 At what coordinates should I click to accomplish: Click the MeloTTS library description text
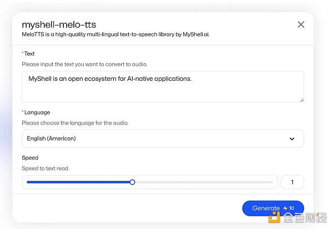pyautogui.click(x=115, y=34)
